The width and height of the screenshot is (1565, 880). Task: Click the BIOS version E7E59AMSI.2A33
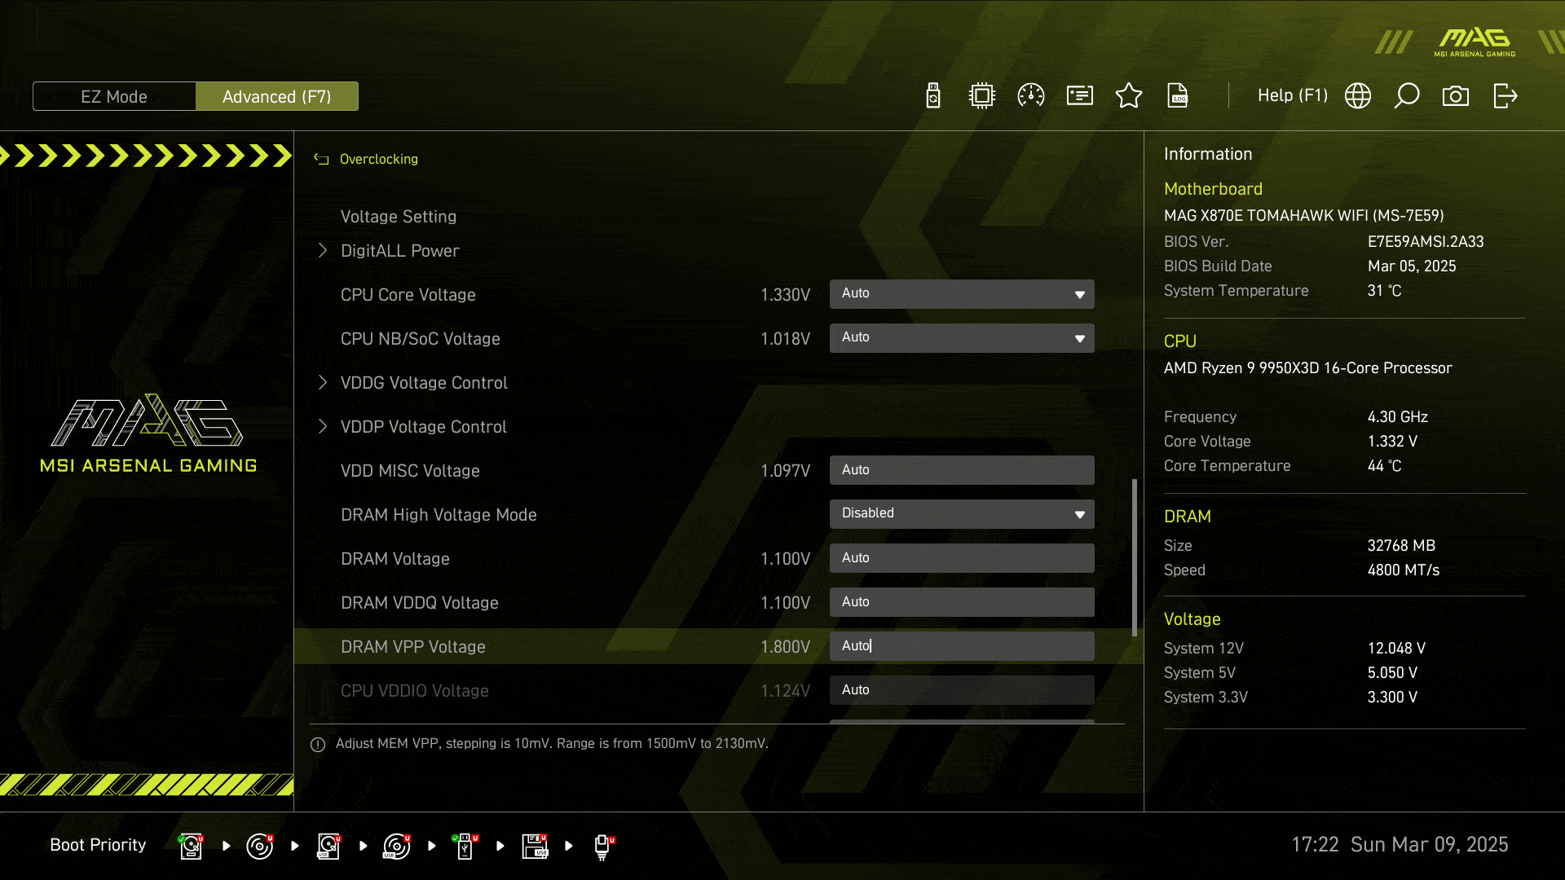(x=1426, y=242)
